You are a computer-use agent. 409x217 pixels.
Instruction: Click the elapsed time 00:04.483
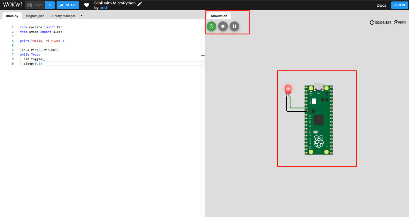383,23
